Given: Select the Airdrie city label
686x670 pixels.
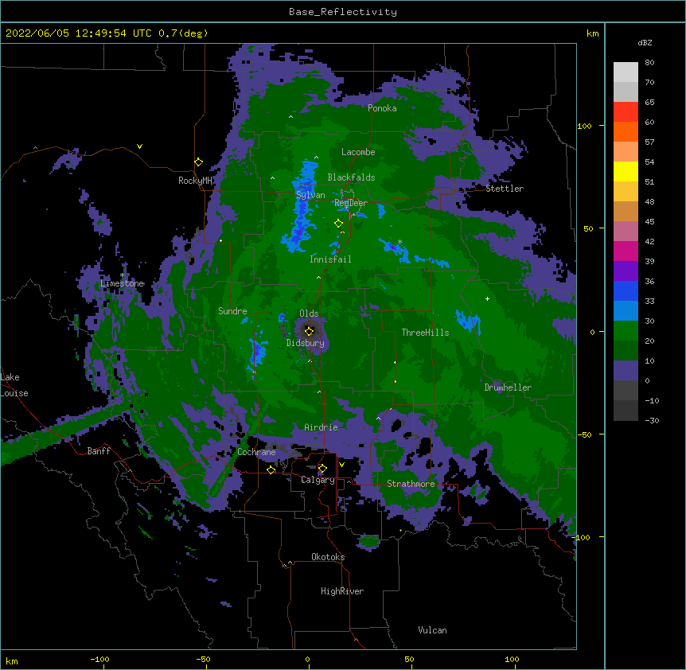Looking at the screenshot, I should click(322, 427).
